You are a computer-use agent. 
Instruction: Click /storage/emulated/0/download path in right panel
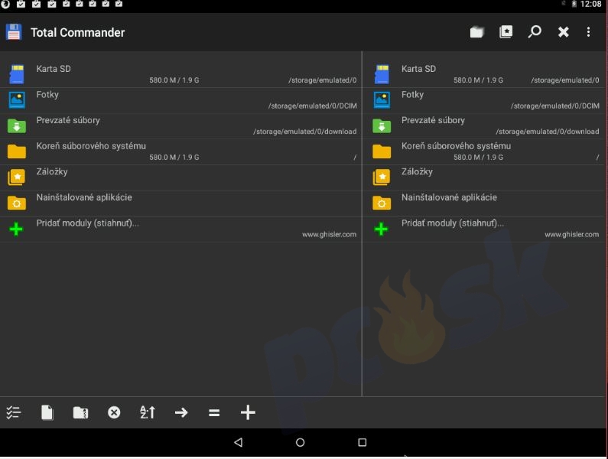[548, 132]
